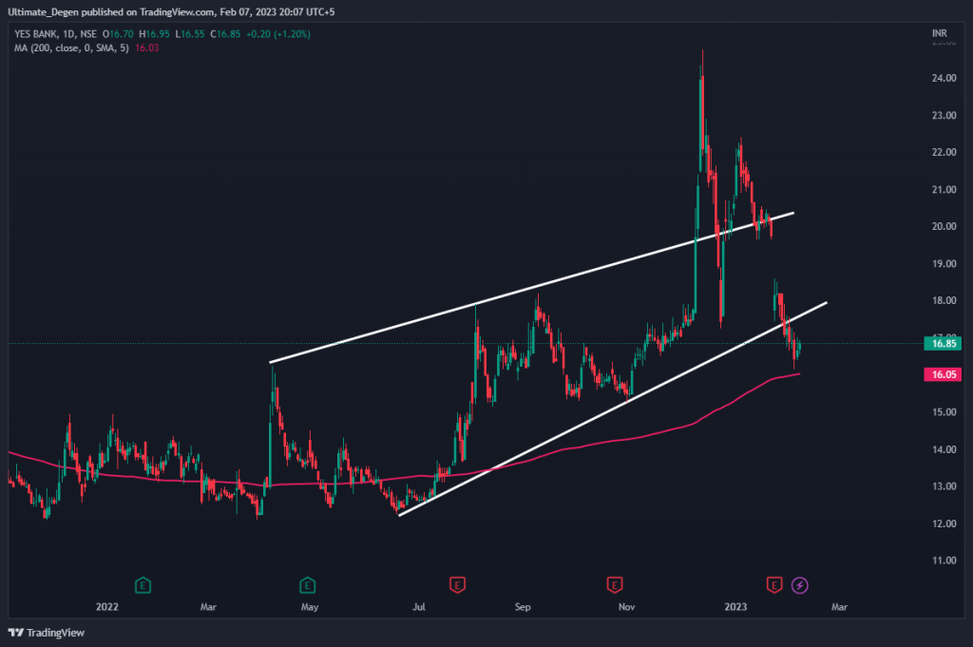This screenshot has width=973, height=647.
Task: Click the Sep time axis label
Action: [523, 607]
